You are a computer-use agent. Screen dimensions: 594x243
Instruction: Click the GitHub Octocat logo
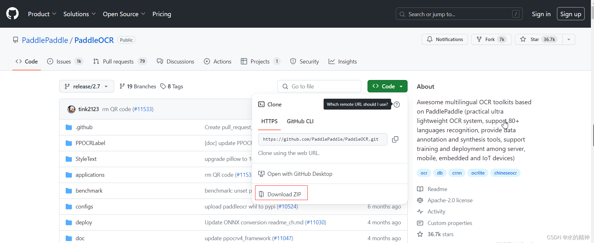coord(12,14)
